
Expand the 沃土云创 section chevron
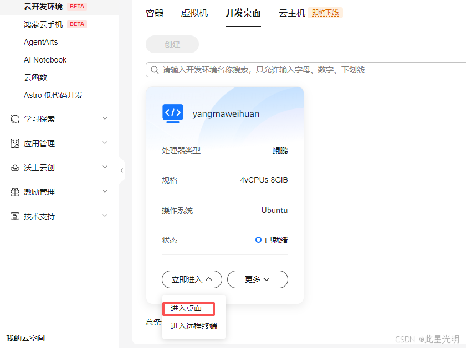pyautogui.click(x=105, y=167)
